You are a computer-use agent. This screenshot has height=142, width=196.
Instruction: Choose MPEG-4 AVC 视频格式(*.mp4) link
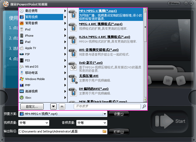(101, 24)
